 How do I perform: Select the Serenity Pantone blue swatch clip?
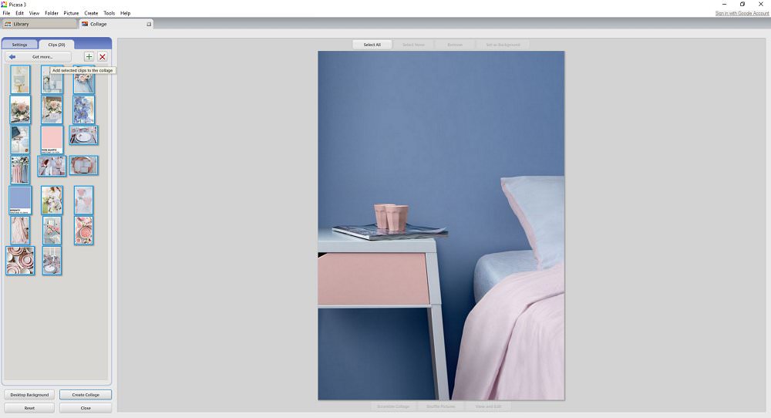[20, 201]
